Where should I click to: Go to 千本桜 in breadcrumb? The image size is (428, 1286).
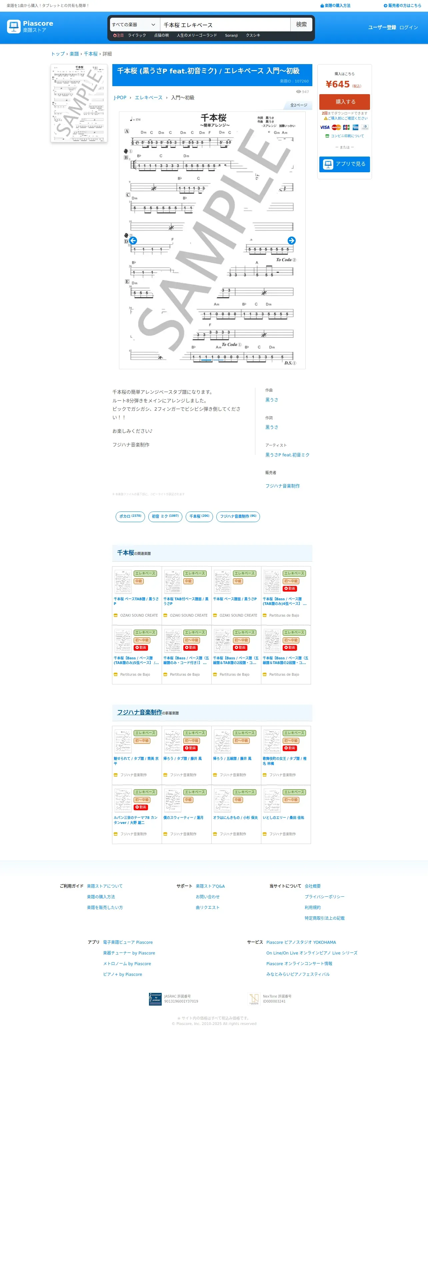(x=91, y=54)
